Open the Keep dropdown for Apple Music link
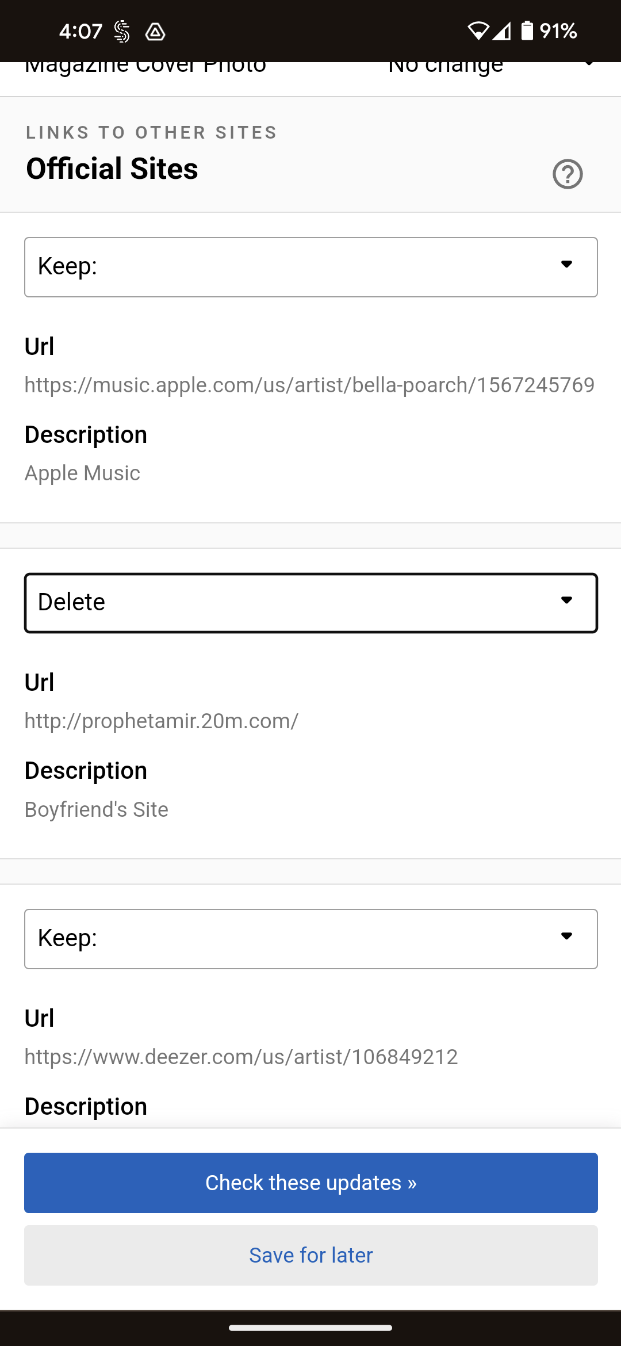 tap(311, 267)
